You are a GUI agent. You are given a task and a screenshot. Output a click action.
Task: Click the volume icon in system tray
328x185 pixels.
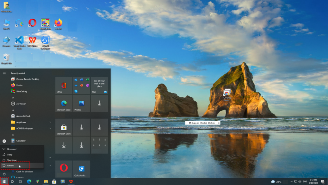point(299,181)
